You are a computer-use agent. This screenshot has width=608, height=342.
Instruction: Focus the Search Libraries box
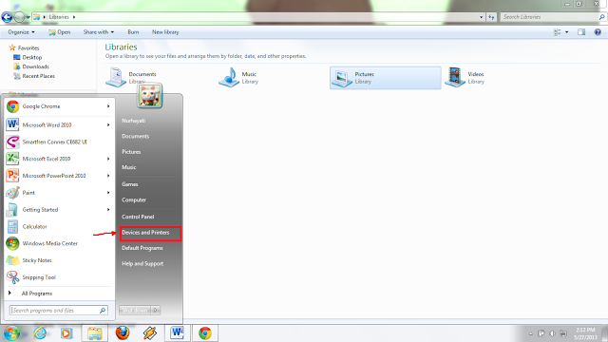tap(553, 17)
